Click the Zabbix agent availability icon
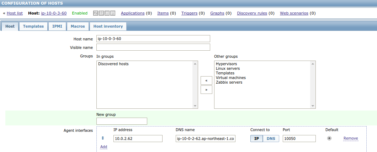Screen dimensions: 377x152 [96, 13]
